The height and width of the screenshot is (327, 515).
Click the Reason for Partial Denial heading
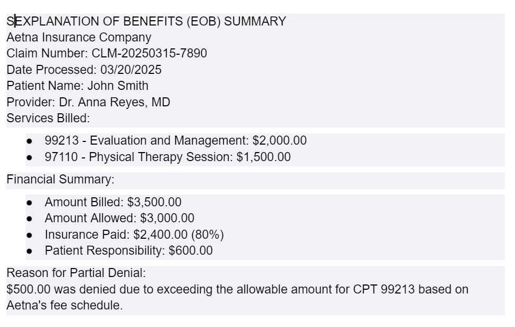[76, 273]
